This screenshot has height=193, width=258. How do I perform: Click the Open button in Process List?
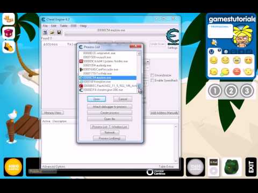coord(97,99)
